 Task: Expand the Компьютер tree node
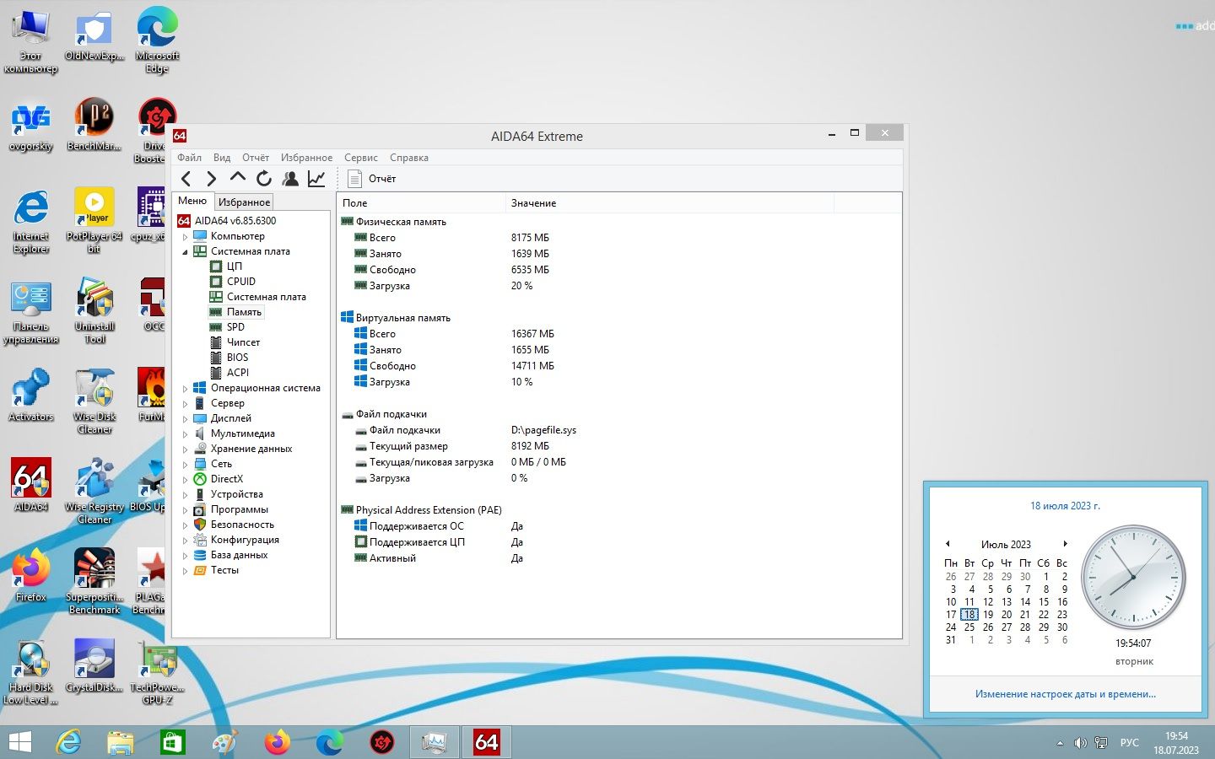coord(185,237)
